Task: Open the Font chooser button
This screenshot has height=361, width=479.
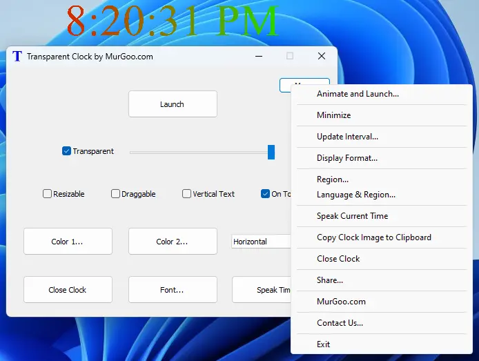Action: pos(173,290)
